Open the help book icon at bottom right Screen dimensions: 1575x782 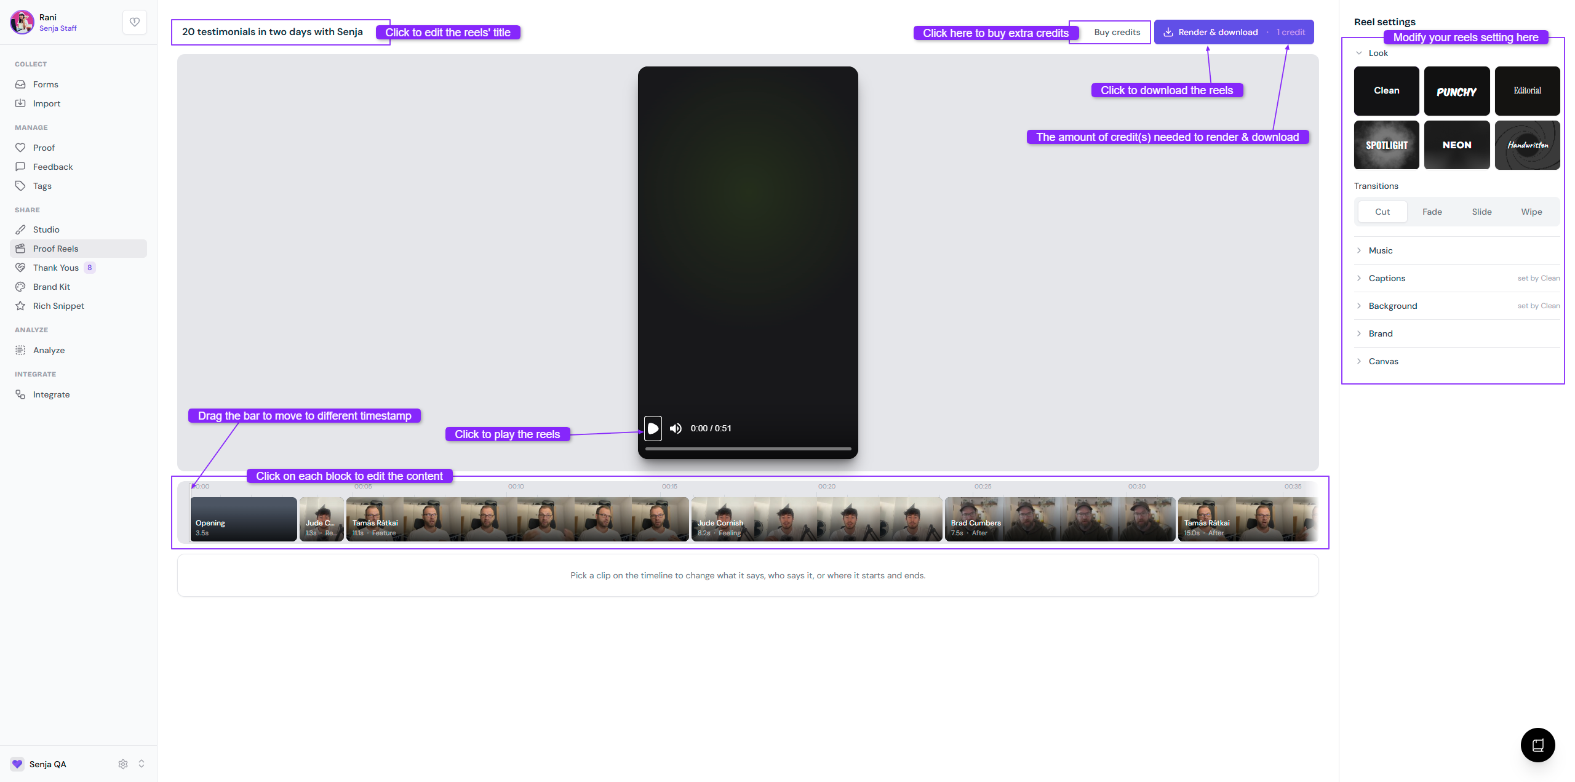click(x=1537, y=745)
